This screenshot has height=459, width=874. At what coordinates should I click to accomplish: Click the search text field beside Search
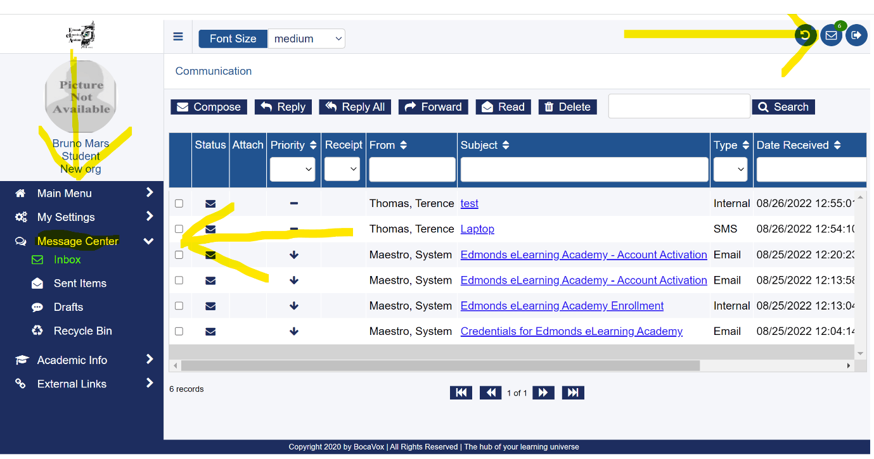click(679, 106)
